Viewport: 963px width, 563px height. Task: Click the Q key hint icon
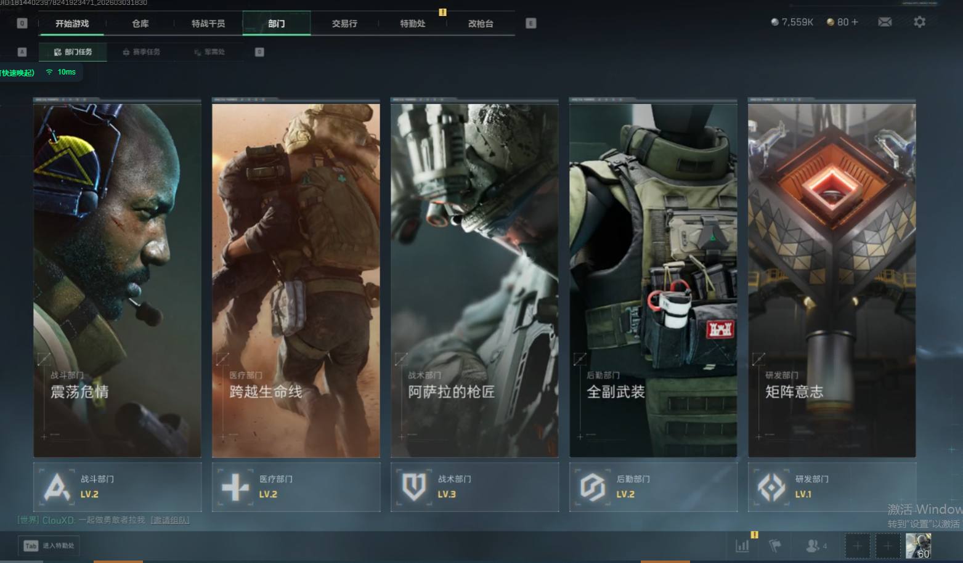(22, 23)
